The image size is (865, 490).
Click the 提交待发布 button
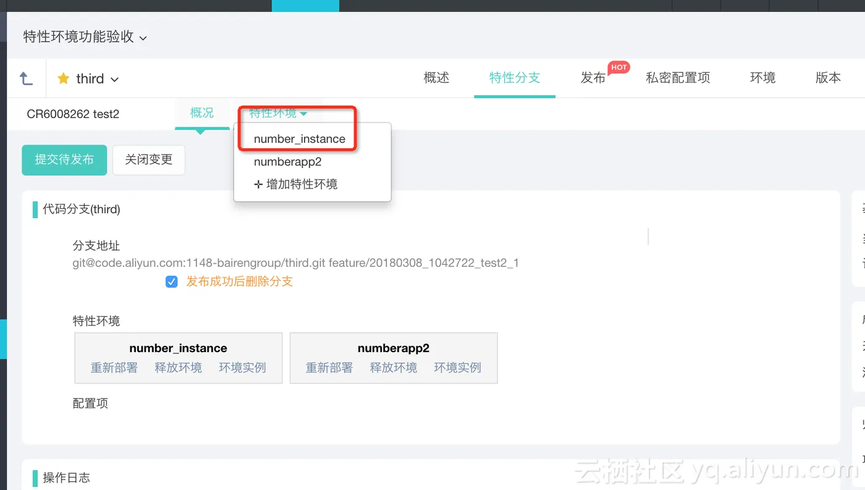[64, 160]
